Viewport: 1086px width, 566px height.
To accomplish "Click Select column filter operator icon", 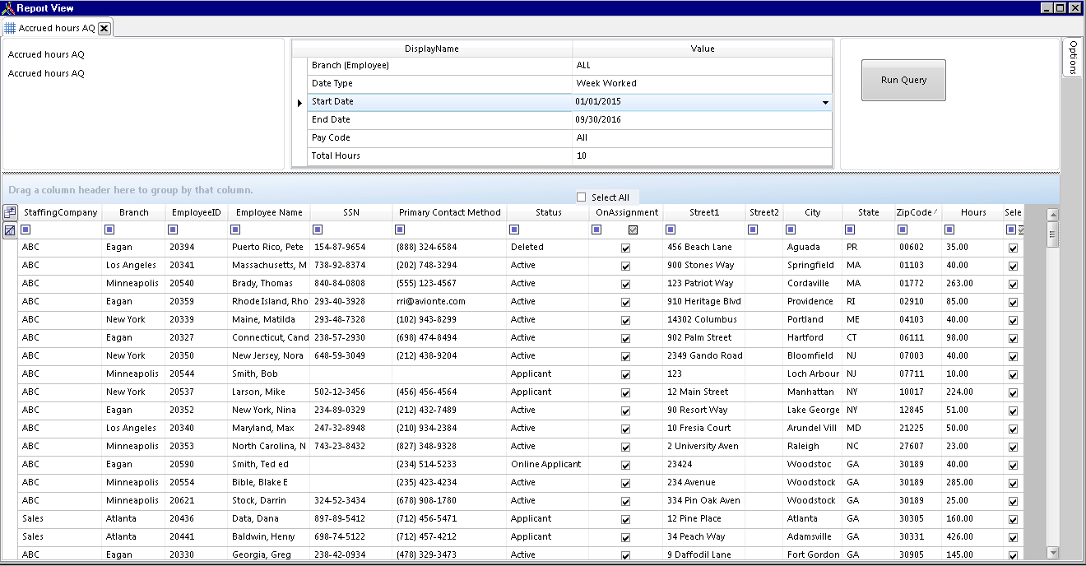I will (x=1011, y=230).
